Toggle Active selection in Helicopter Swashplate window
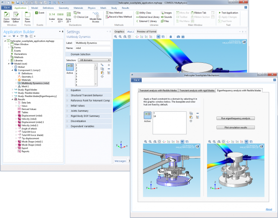 147,115
